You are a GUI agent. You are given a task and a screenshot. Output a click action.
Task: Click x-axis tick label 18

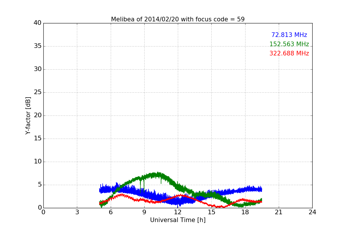click(245, 212)
